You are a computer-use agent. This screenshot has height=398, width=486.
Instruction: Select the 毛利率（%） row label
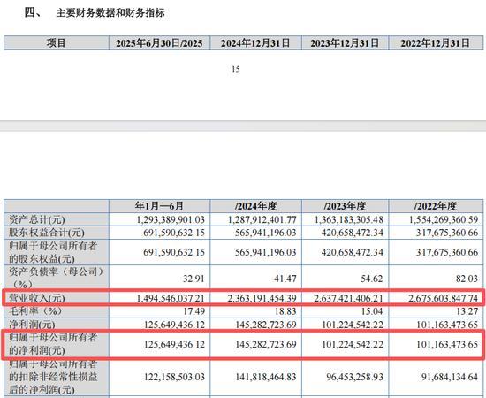click(35, 311)
